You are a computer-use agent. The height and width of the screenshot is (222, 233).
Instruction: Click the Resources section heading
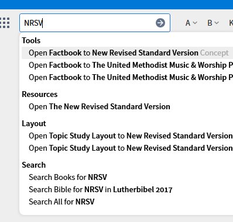click(x=40, y=94)
